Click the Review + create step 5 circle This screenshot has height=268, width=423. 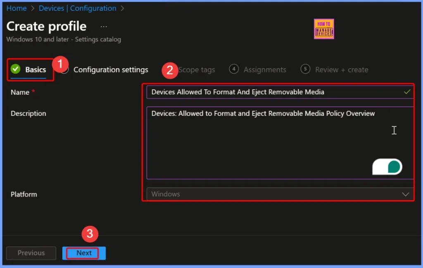point(305,69)
